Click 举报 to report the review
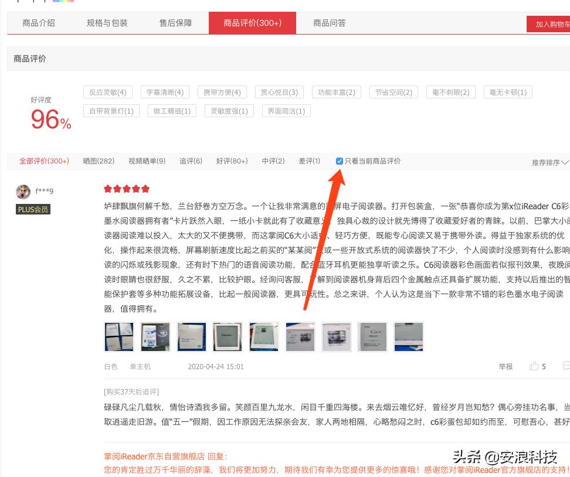Screen dimensions: 570x477 (505, 367)
